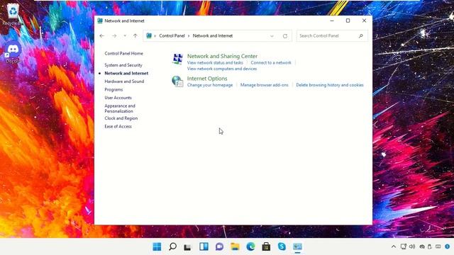Click the search magnifier in Control Panel
454x255 pixels.
coord(361,36)
